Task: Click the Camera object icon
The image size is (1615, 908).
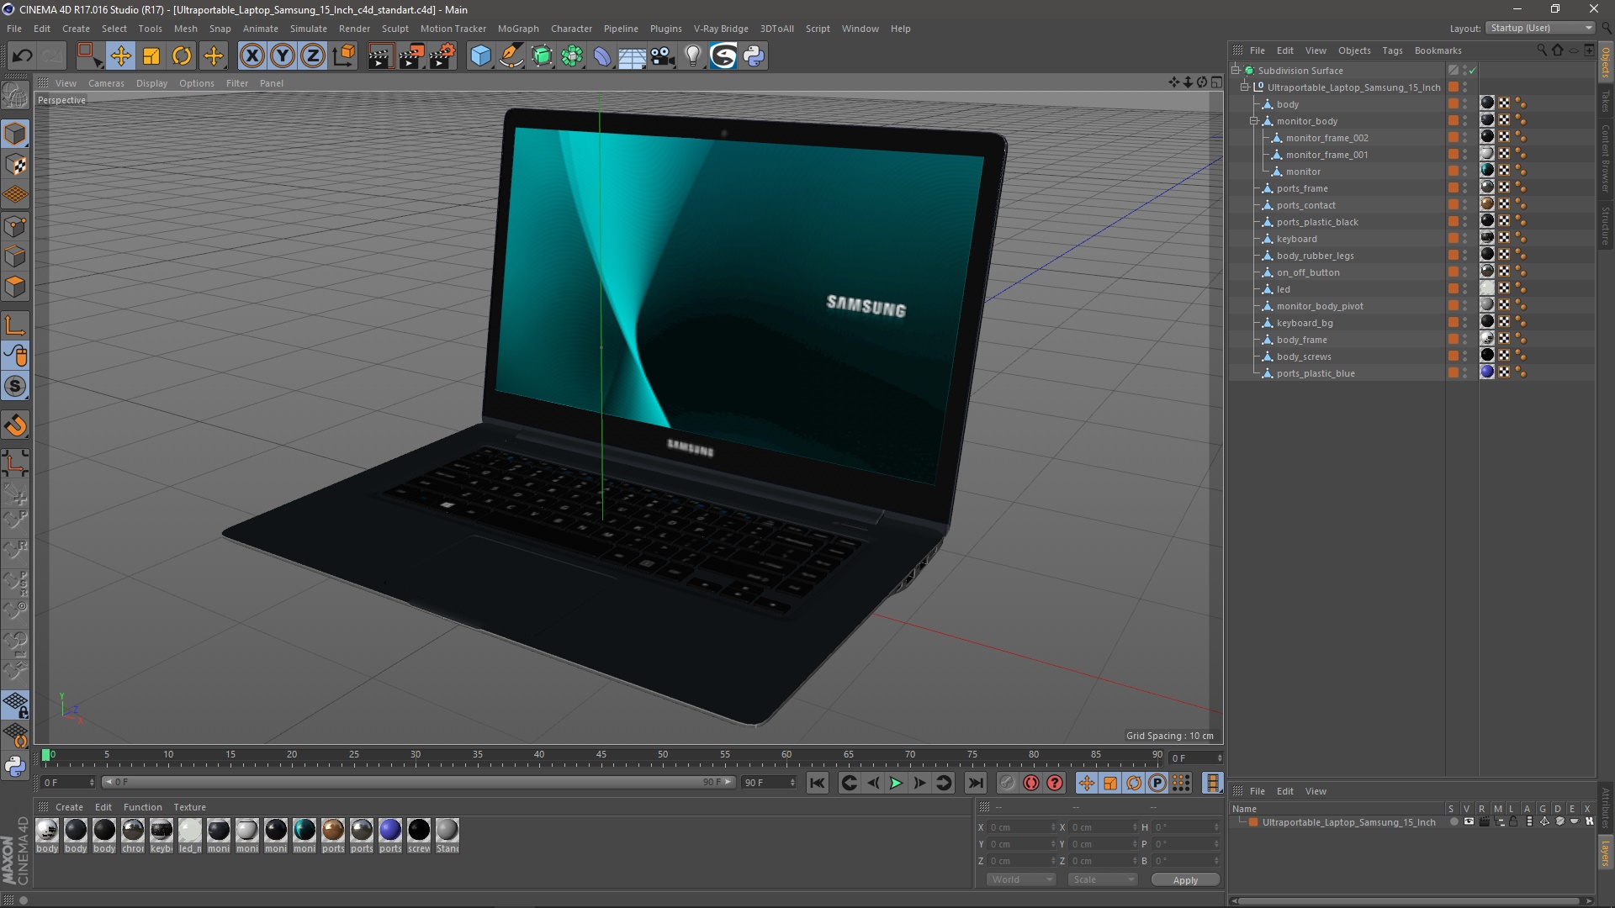Action: point(663,56)
